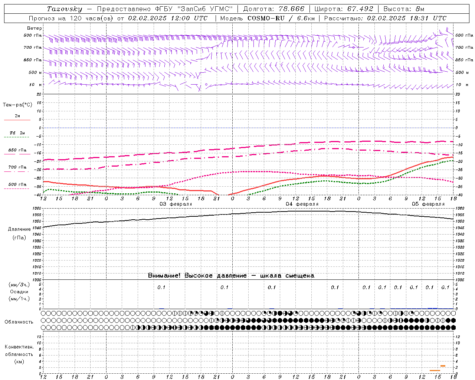
Task: Click the station name "Tazovsky" in the header
Action: pos(64,9)
